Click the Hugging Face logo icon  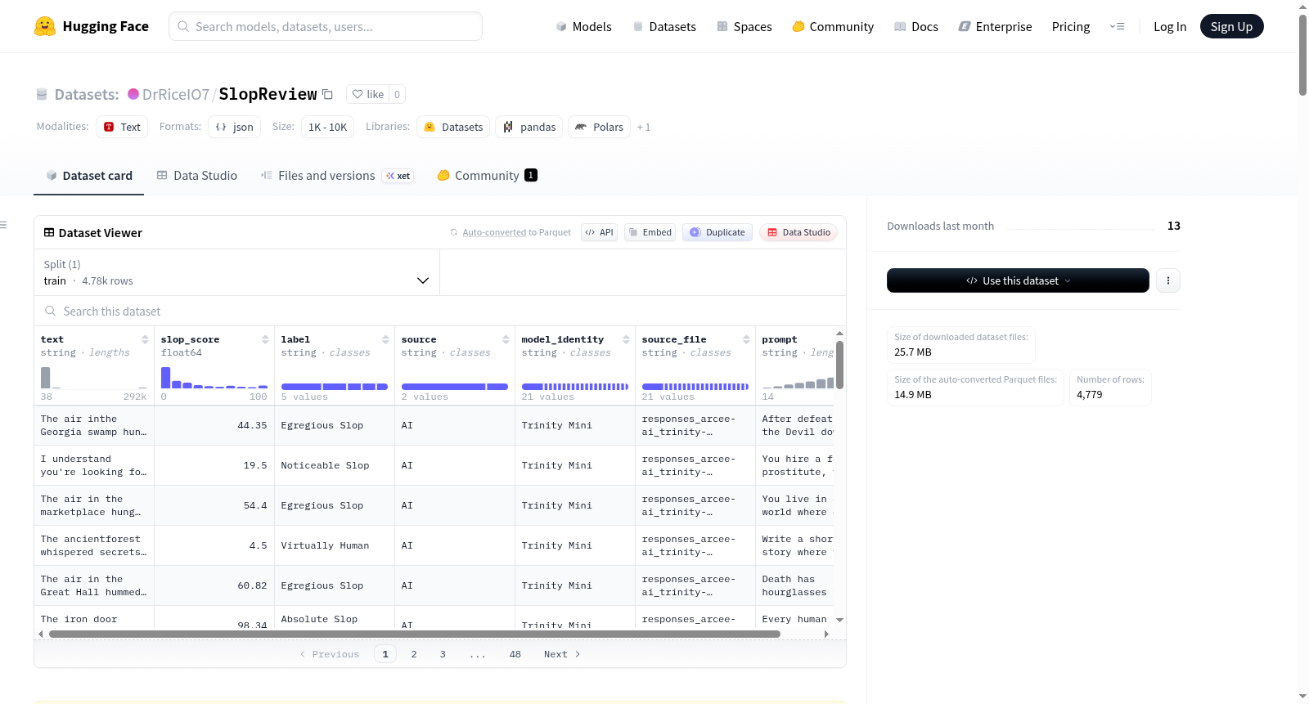click(45, 26)
